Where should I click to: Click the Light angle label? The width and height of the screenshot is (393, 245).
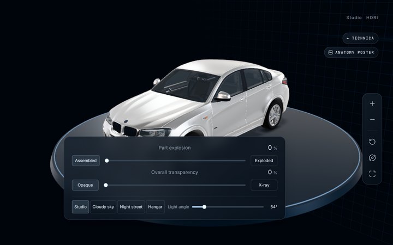(x=178, y=207)
